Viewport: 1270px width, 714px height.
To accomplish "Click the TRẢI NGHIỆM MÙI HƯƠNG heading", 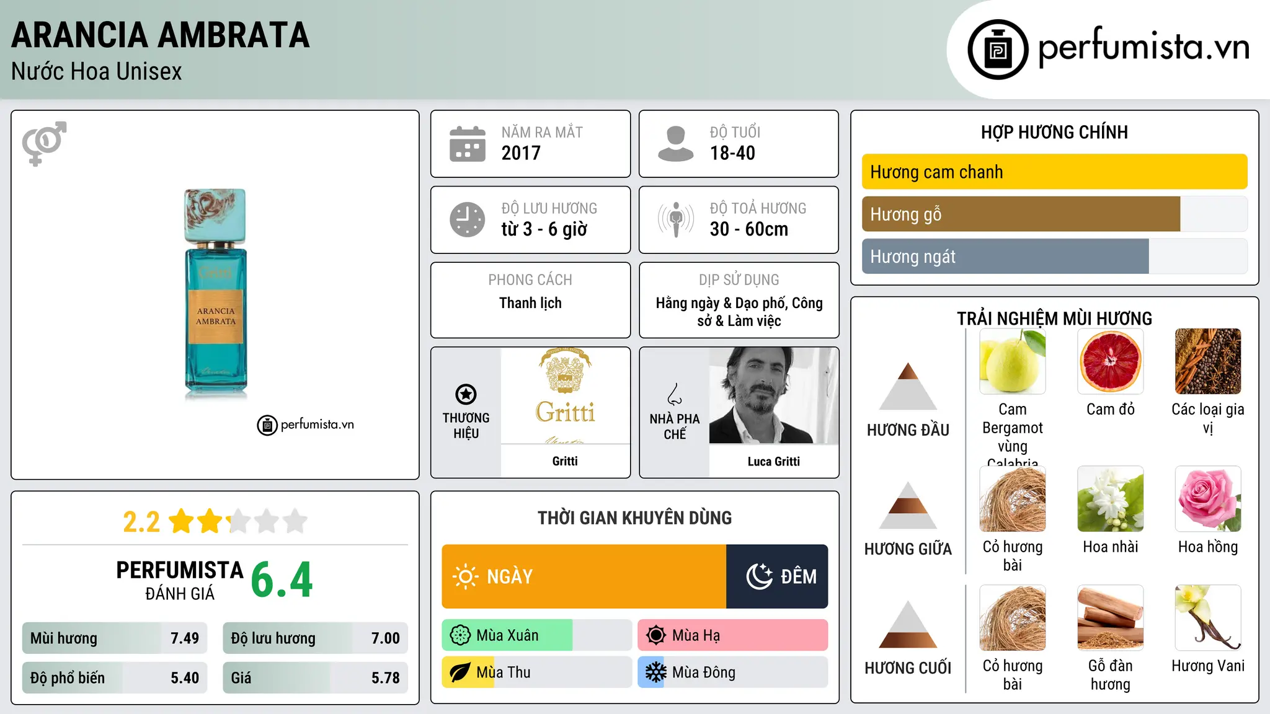I will click(x=1054, y=319).
